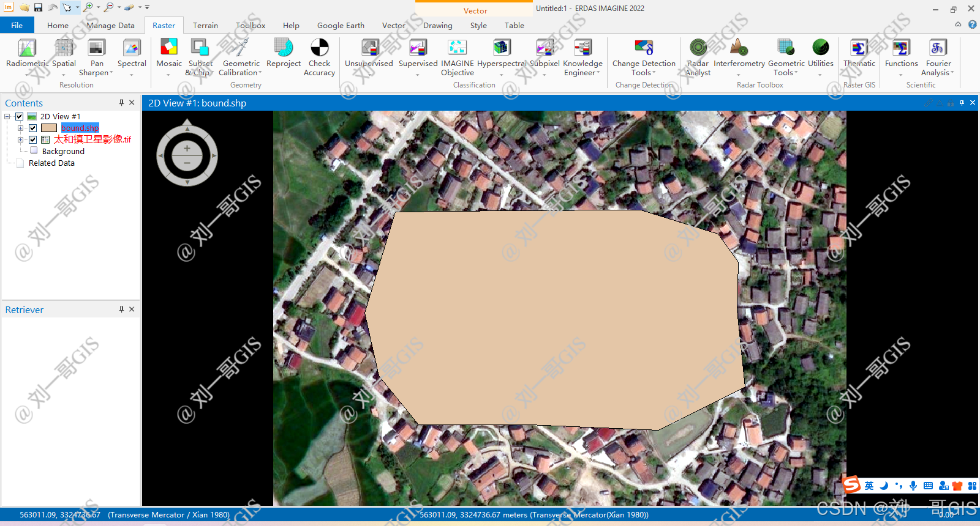Open the Hyperspectral dropdown arrow

[501, 75]
